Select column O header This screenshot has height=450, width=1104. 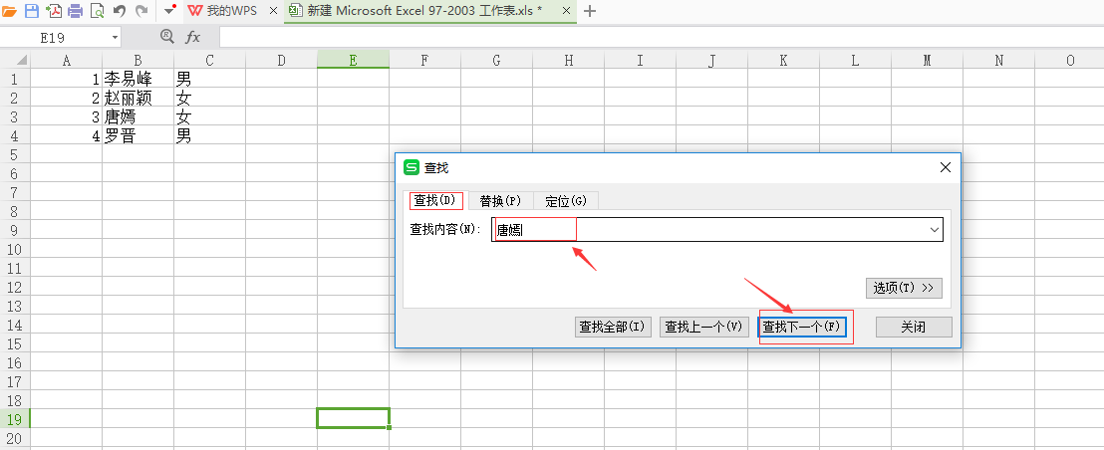1069,61
